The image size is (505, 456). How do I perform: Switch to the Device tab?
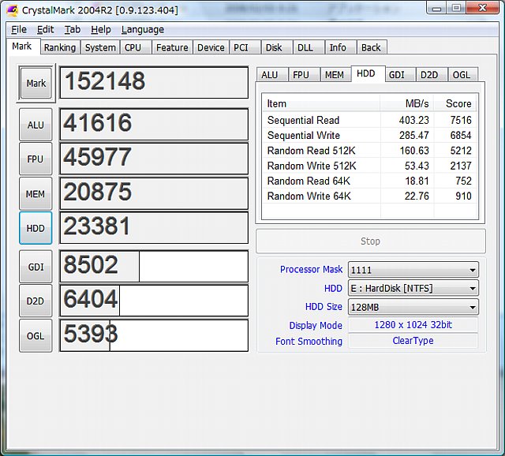[x=211, y=47]
